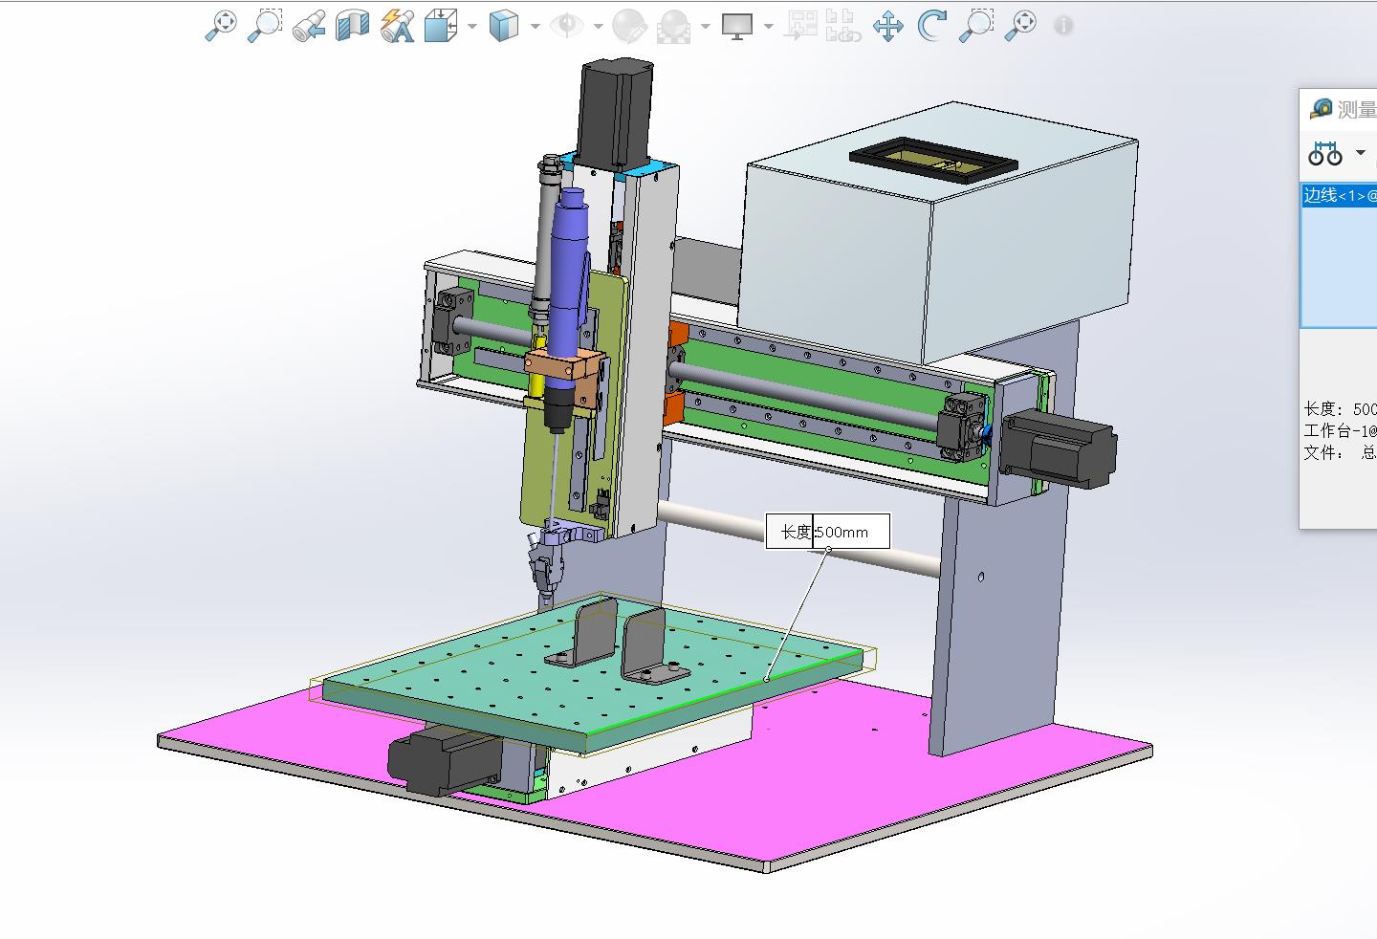Screen dimensions: 1377x939
Task: Select the Pan four-arrow tool
Action: tap(888, 26)
